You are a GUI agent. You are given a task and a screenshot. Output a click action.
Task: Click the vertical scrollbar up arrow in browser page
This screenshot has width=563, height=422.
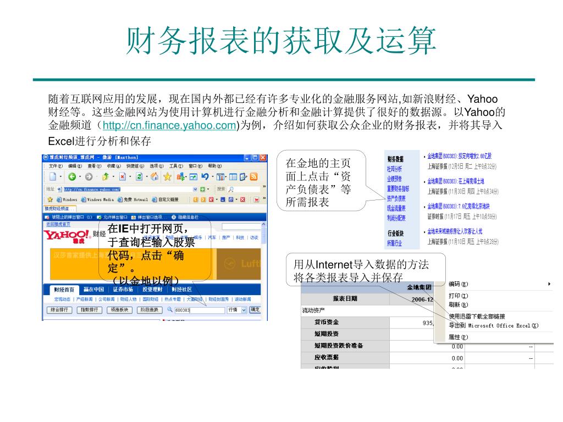[x=263, y=224]
